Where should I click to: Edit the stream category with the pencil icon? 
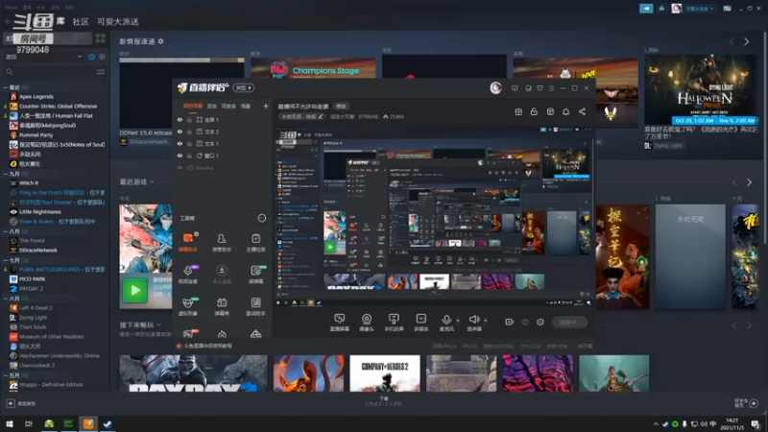tap(321, 116)
